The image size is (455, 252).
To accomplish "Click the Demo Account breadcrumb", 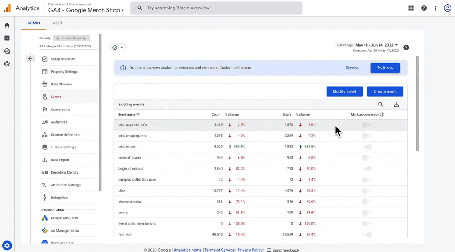I will tap(80, 4).
